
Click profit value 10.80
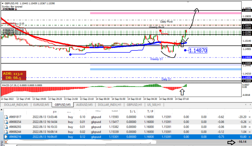(243, 137)
